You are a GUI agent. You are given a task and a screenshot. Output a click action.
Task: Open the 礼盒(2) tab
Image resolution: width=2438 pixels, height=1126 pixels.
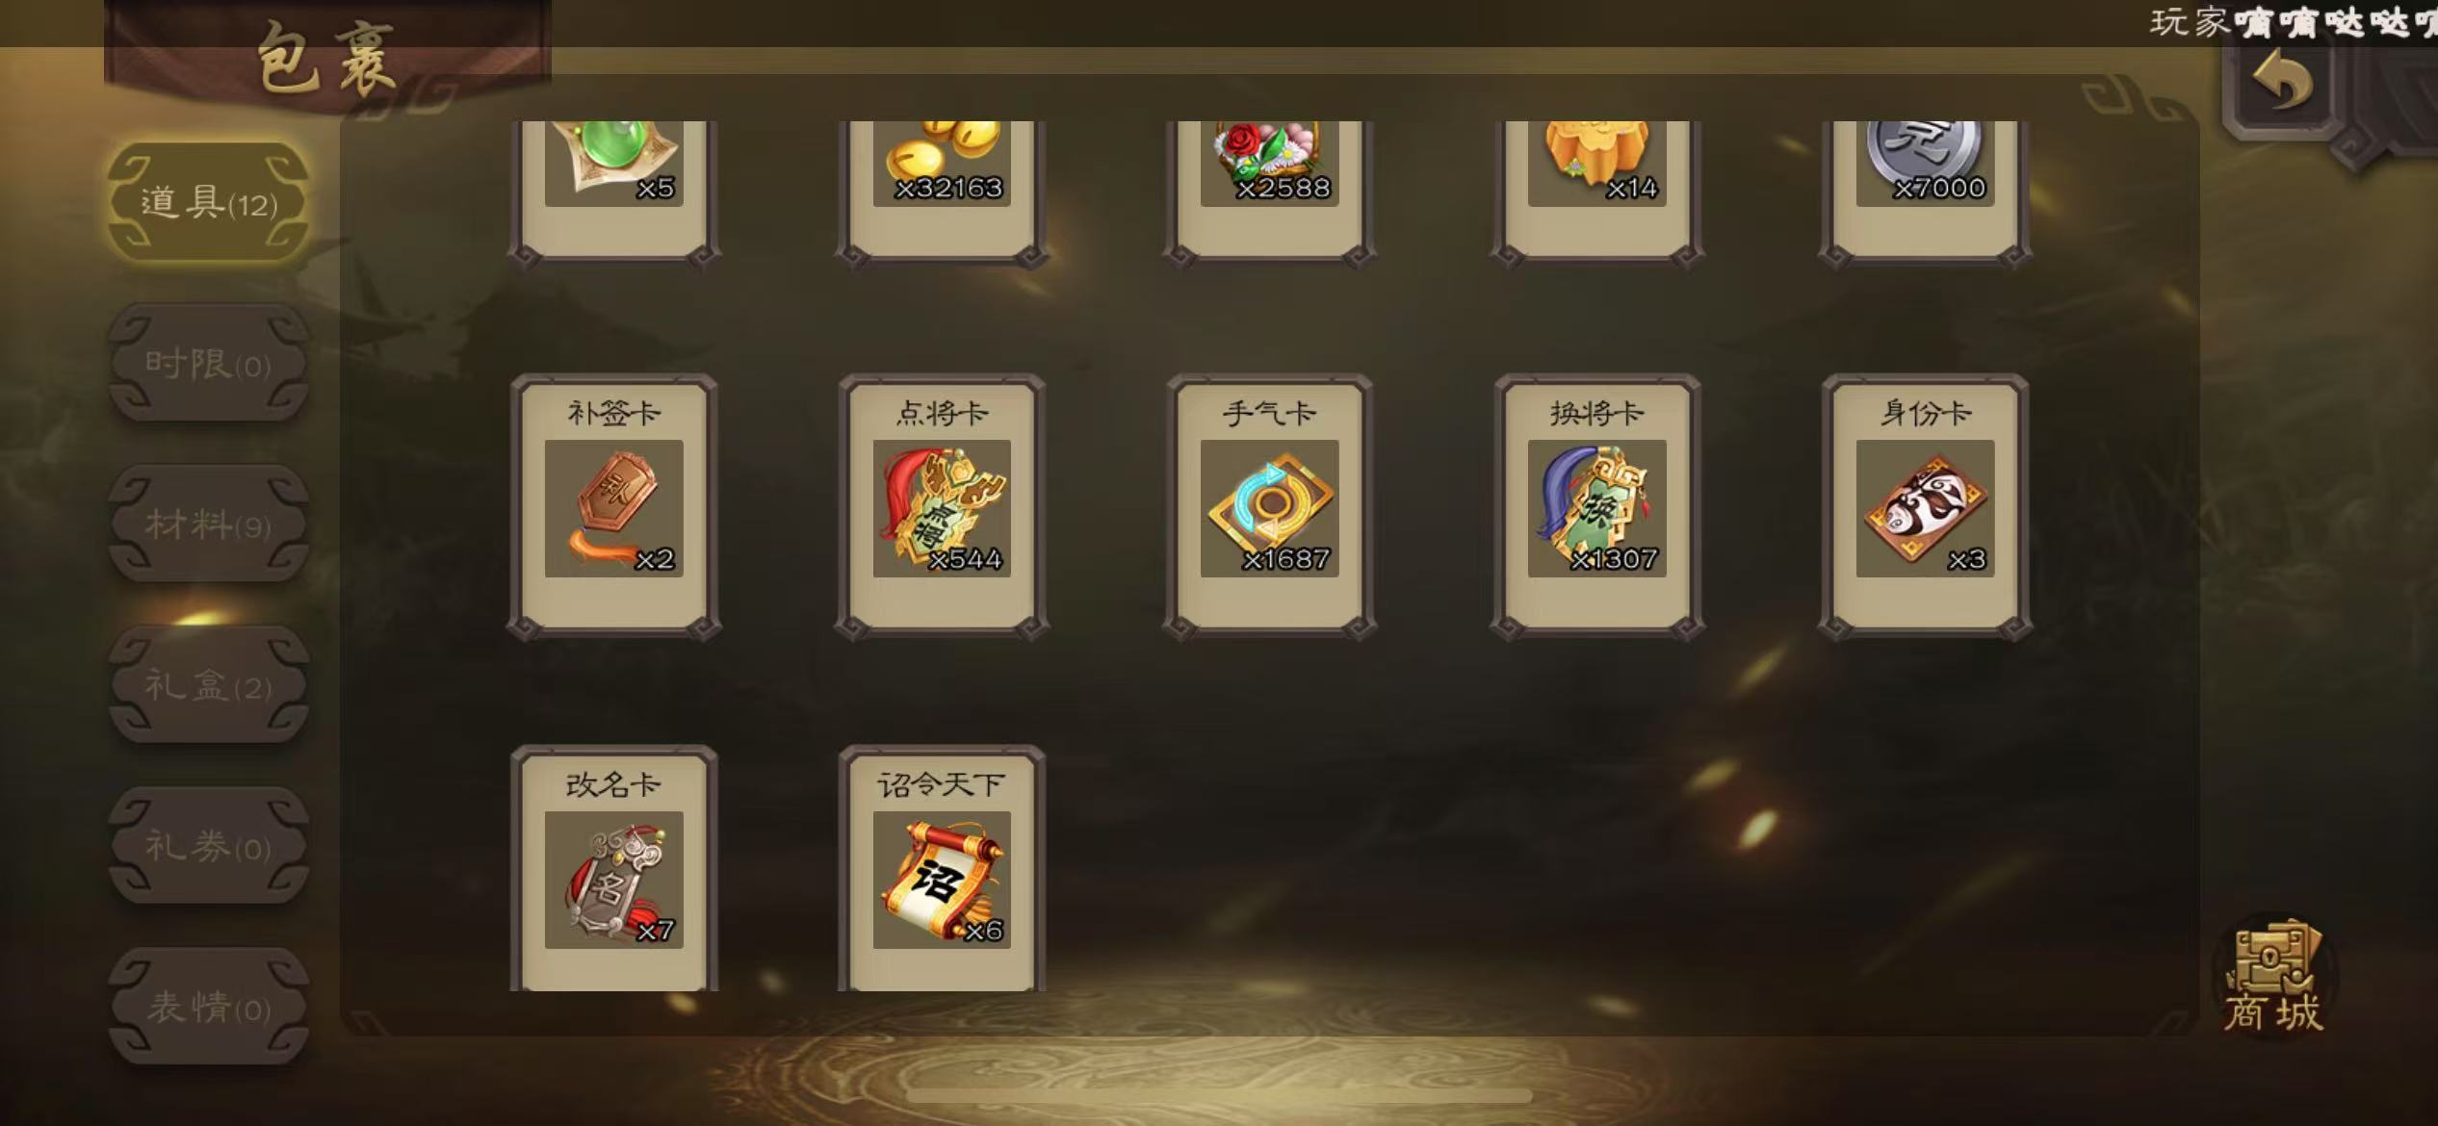tap(208, 685)
